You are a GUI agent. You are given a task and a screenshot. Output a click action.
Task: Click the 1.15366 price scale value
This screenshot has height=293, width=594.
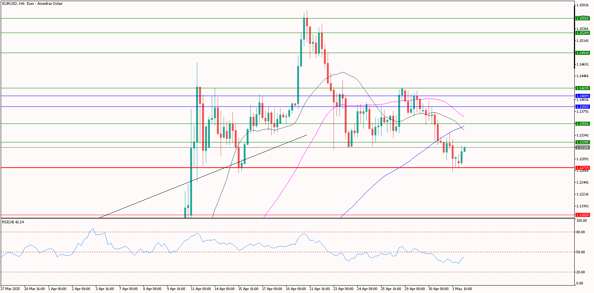click(x=582, y=29)
